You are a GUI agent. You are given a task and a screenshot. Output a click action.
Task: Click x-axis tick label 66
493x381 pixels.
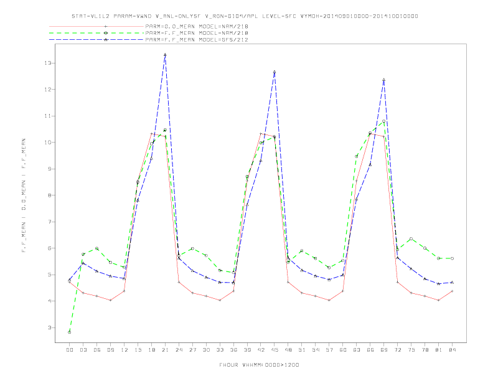370,350
